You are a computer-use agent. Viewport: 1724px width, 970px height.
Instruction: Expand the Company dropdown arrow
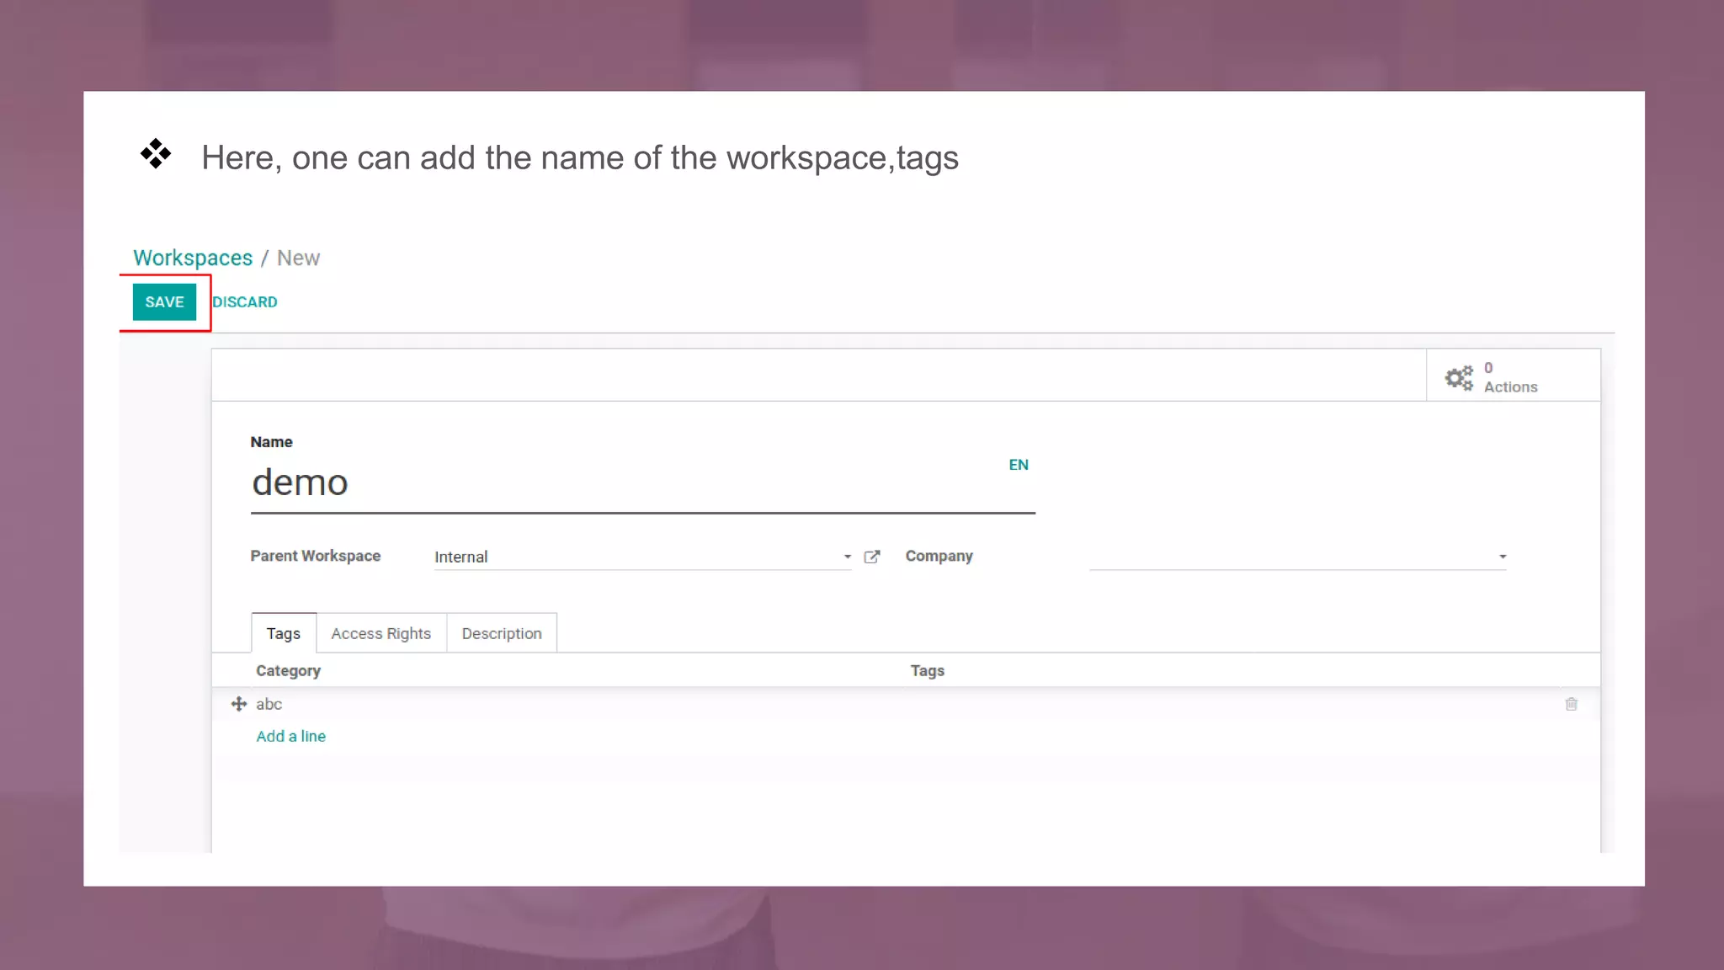pos(1502,557)
